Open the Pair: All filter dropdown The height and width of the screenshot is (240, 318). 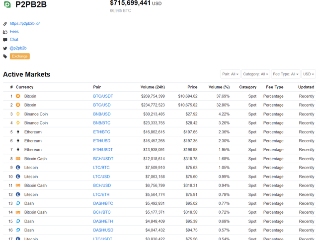[230, 74]
